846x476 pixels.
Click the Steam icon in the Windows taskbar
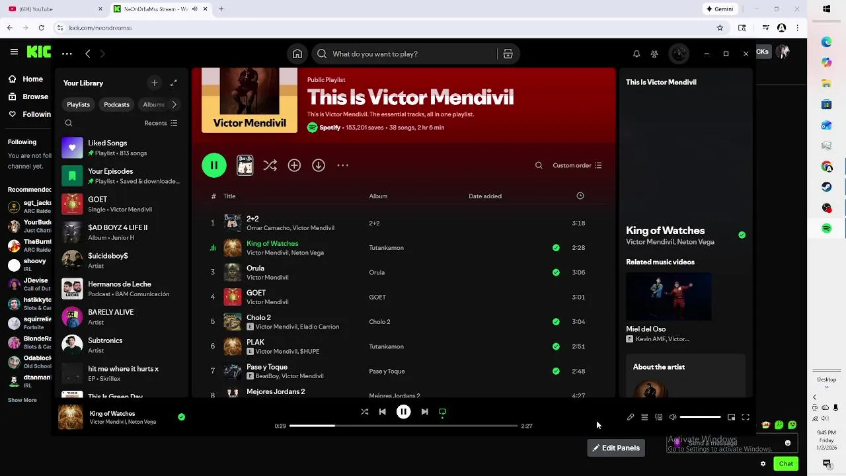[827, 187]
